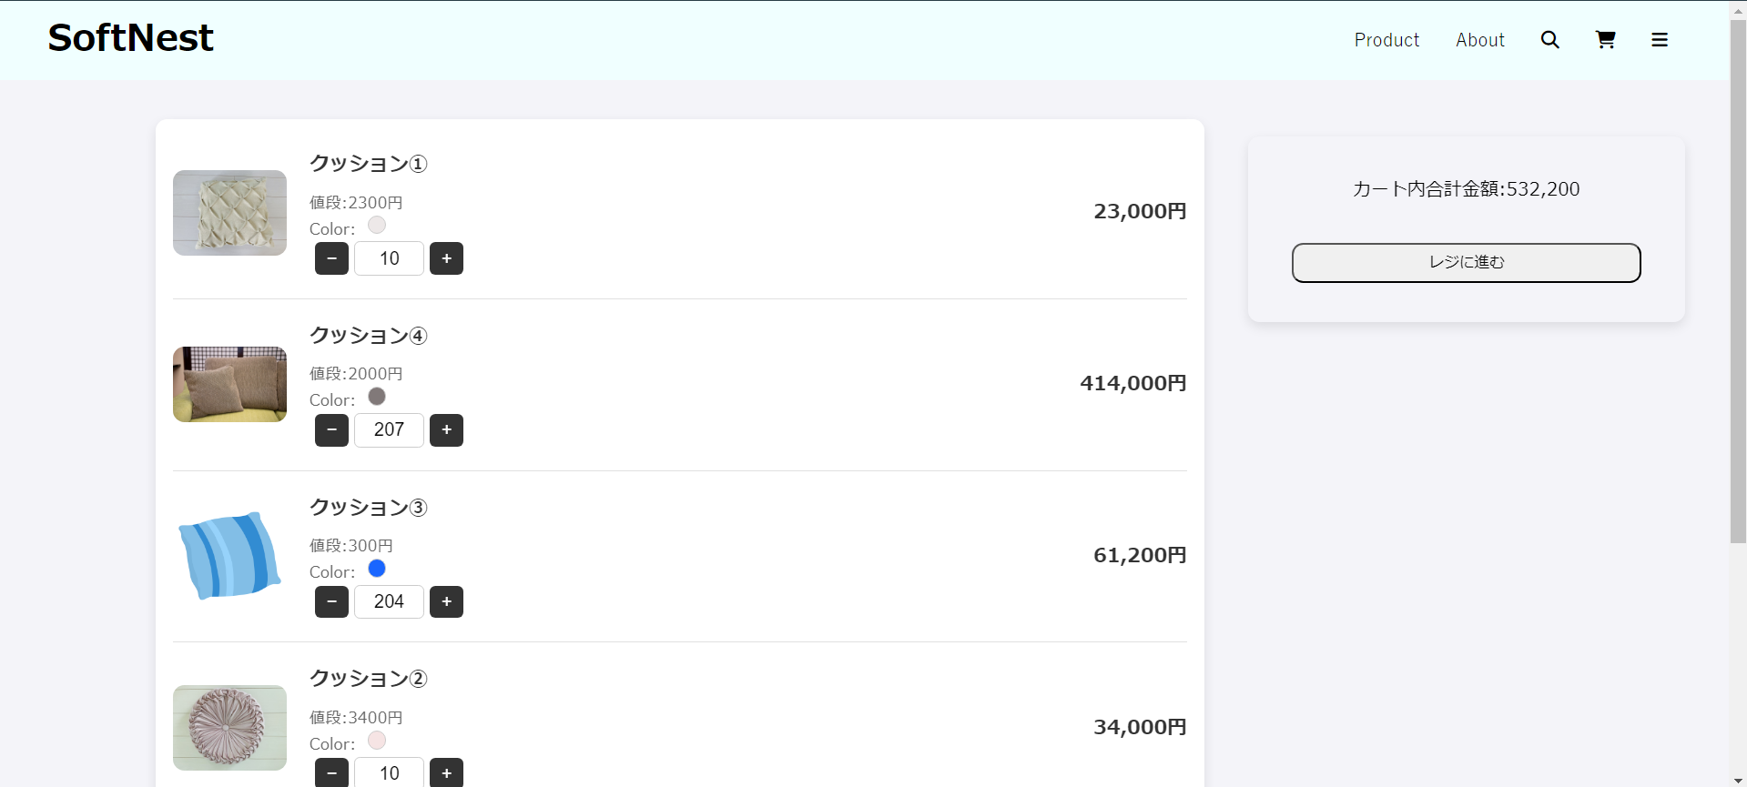1747x787 pixels.
Task: Click the quantity field showing 207
Action: click(x=389, y=429)
